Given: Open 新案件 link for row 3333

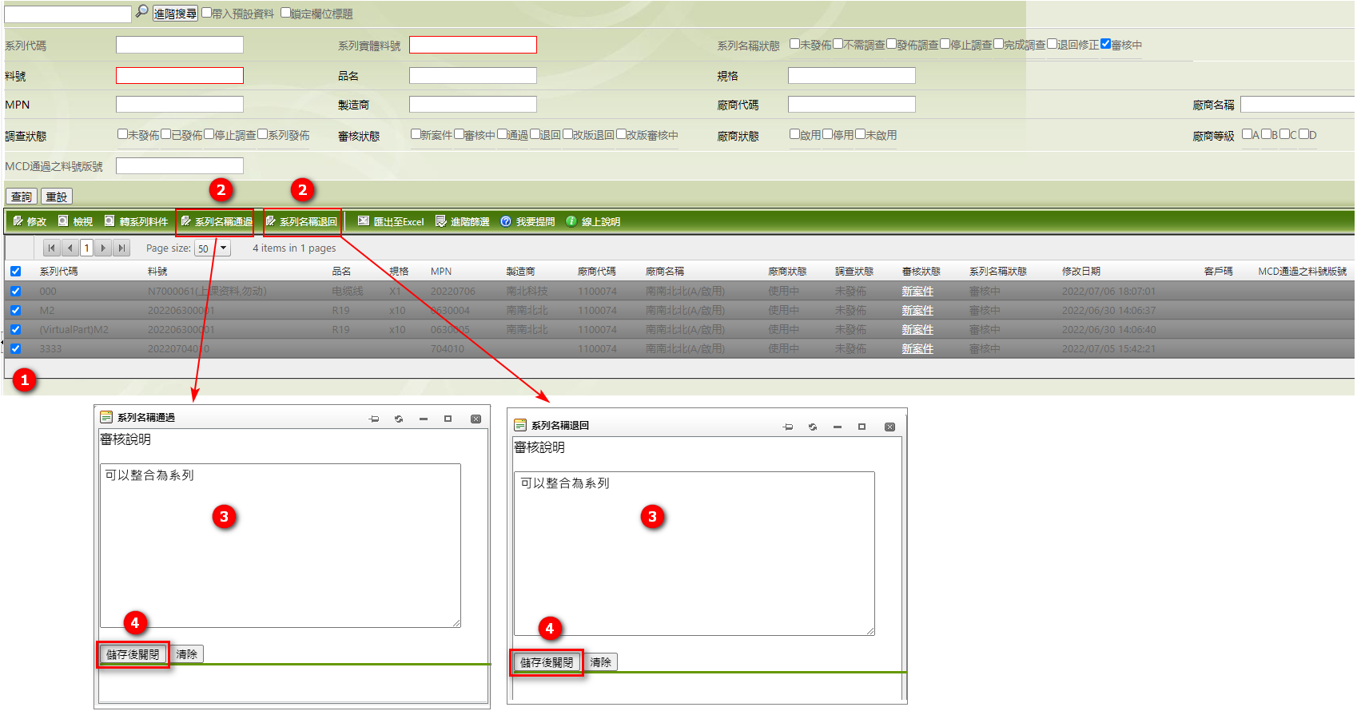Looking at the screenshot, I should click(917, 349).
